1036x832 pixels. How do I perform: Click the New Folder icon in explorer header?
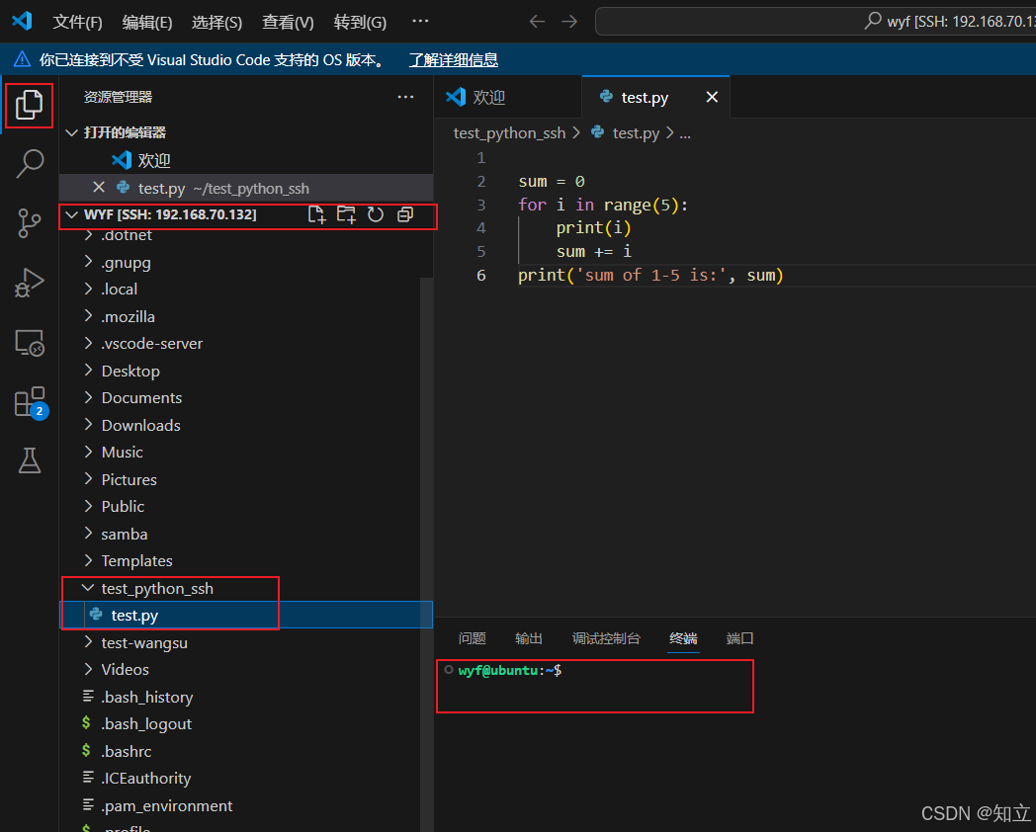(x=346, y=214)
